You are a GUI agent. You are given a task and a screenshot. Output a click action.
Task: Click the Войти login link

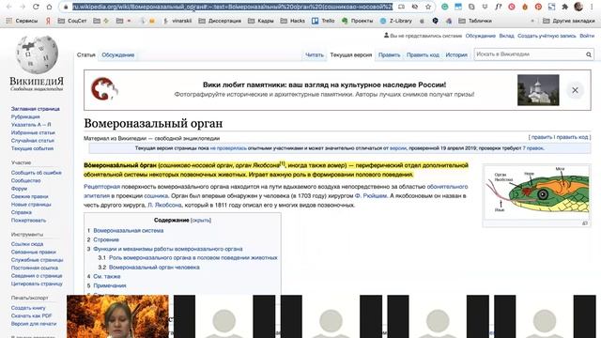click(587, 36)
